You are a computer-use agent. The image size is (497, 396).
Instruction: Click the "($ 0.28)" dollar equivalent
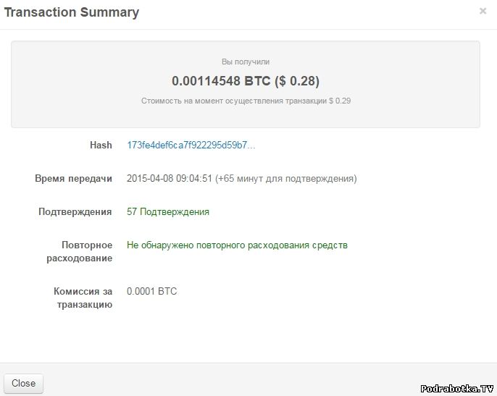[296, 81]
